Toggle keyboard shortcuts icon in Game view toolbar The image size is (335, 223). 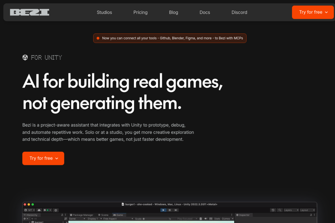click(211, 219)
